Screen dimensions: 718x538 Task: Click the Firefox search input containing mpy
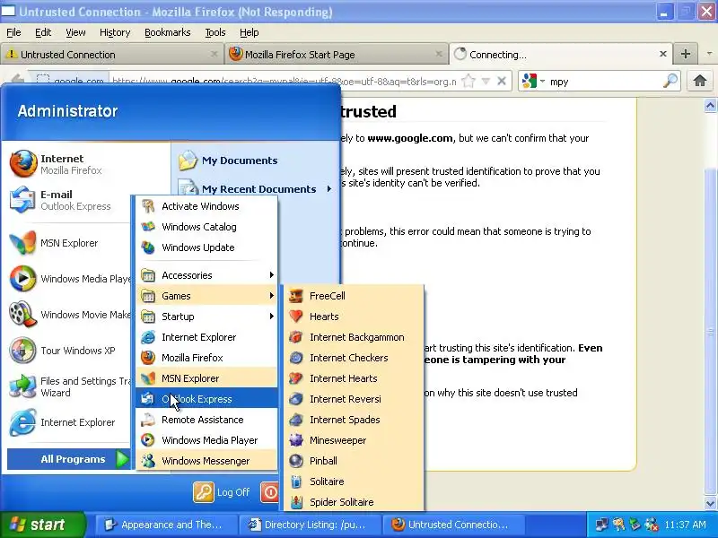[604, 82]
